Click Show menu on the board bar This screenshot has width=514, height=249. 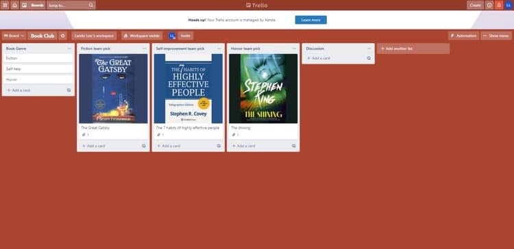pos(496,36)
